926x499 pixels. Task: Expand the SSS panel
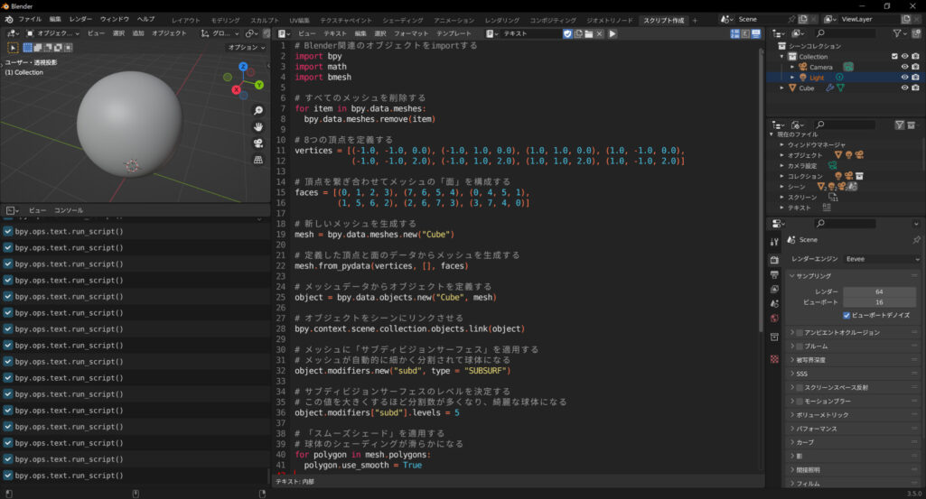tap(854, 374)
